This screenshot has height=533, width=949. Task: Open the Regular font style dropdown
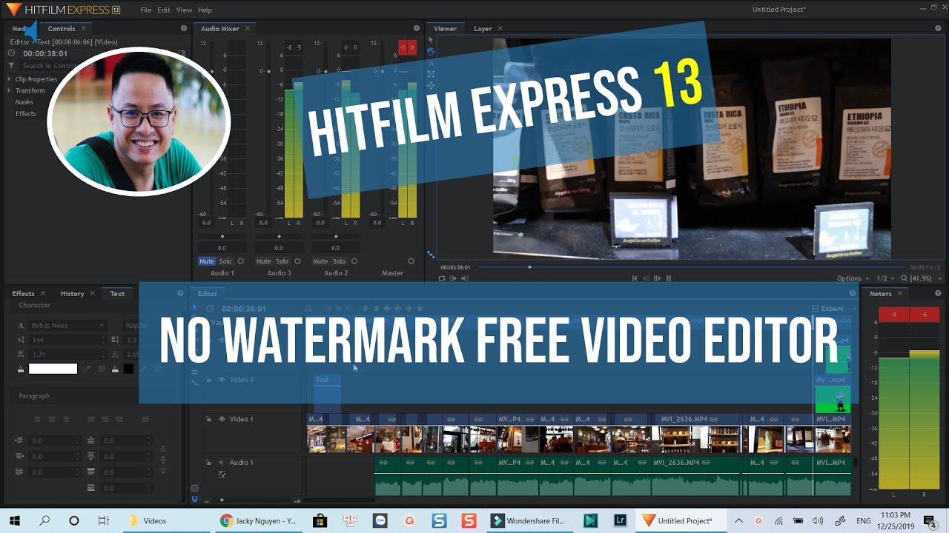click(136, 325)
